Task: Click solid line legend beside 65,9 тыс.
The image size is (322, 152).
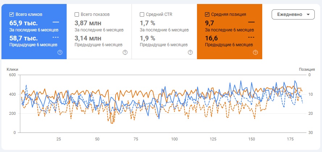Action: tap(56, 22)
